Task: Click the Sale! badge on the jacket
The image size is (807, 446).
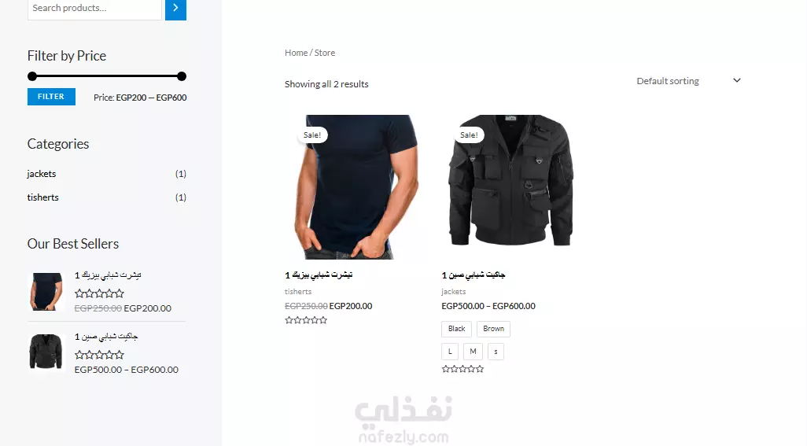Action: click(x=469, y=135)
